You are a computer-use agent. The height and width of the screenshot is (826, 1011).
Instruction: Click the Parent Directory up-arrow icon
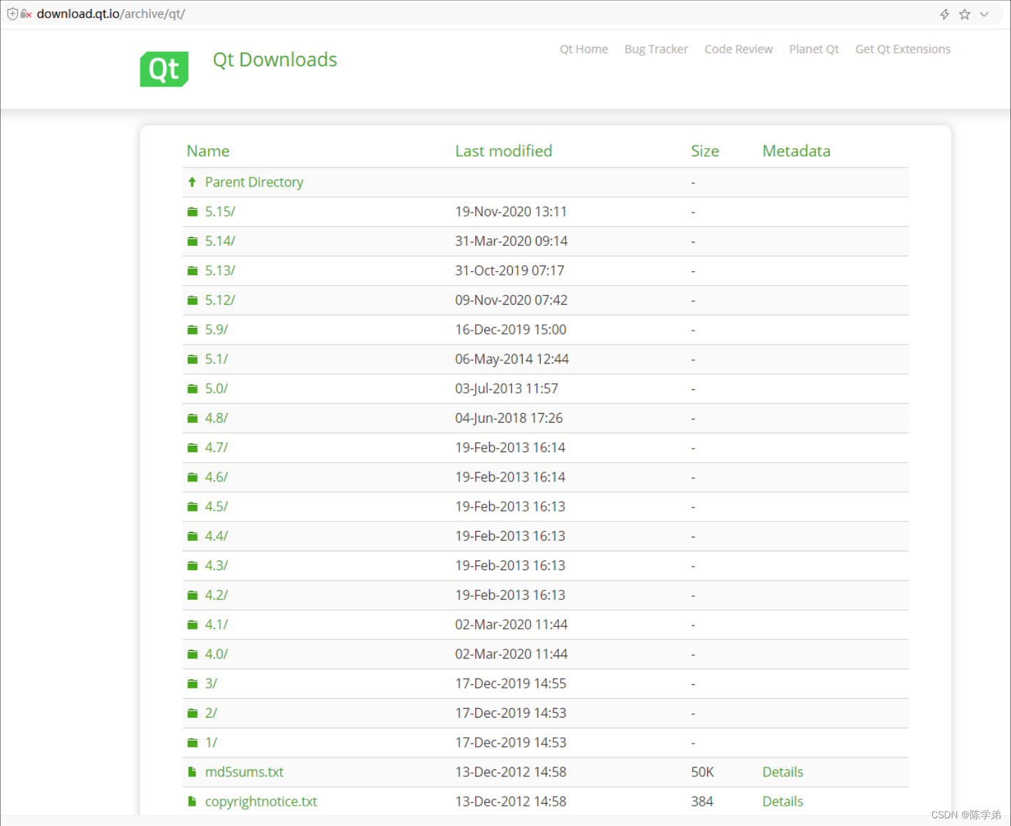pyautogui.click(x=192, y=182)
